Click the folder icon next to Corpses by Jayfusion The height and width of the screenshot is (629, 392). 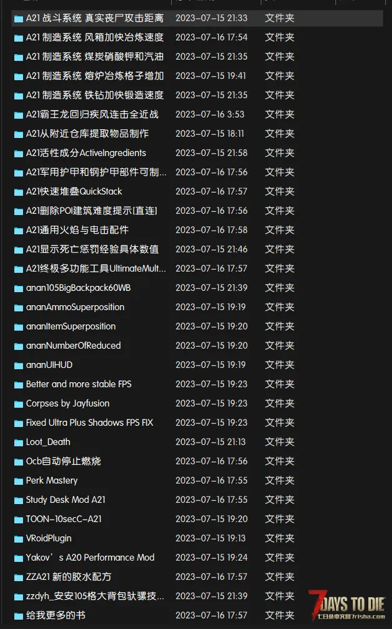(19, 403)
